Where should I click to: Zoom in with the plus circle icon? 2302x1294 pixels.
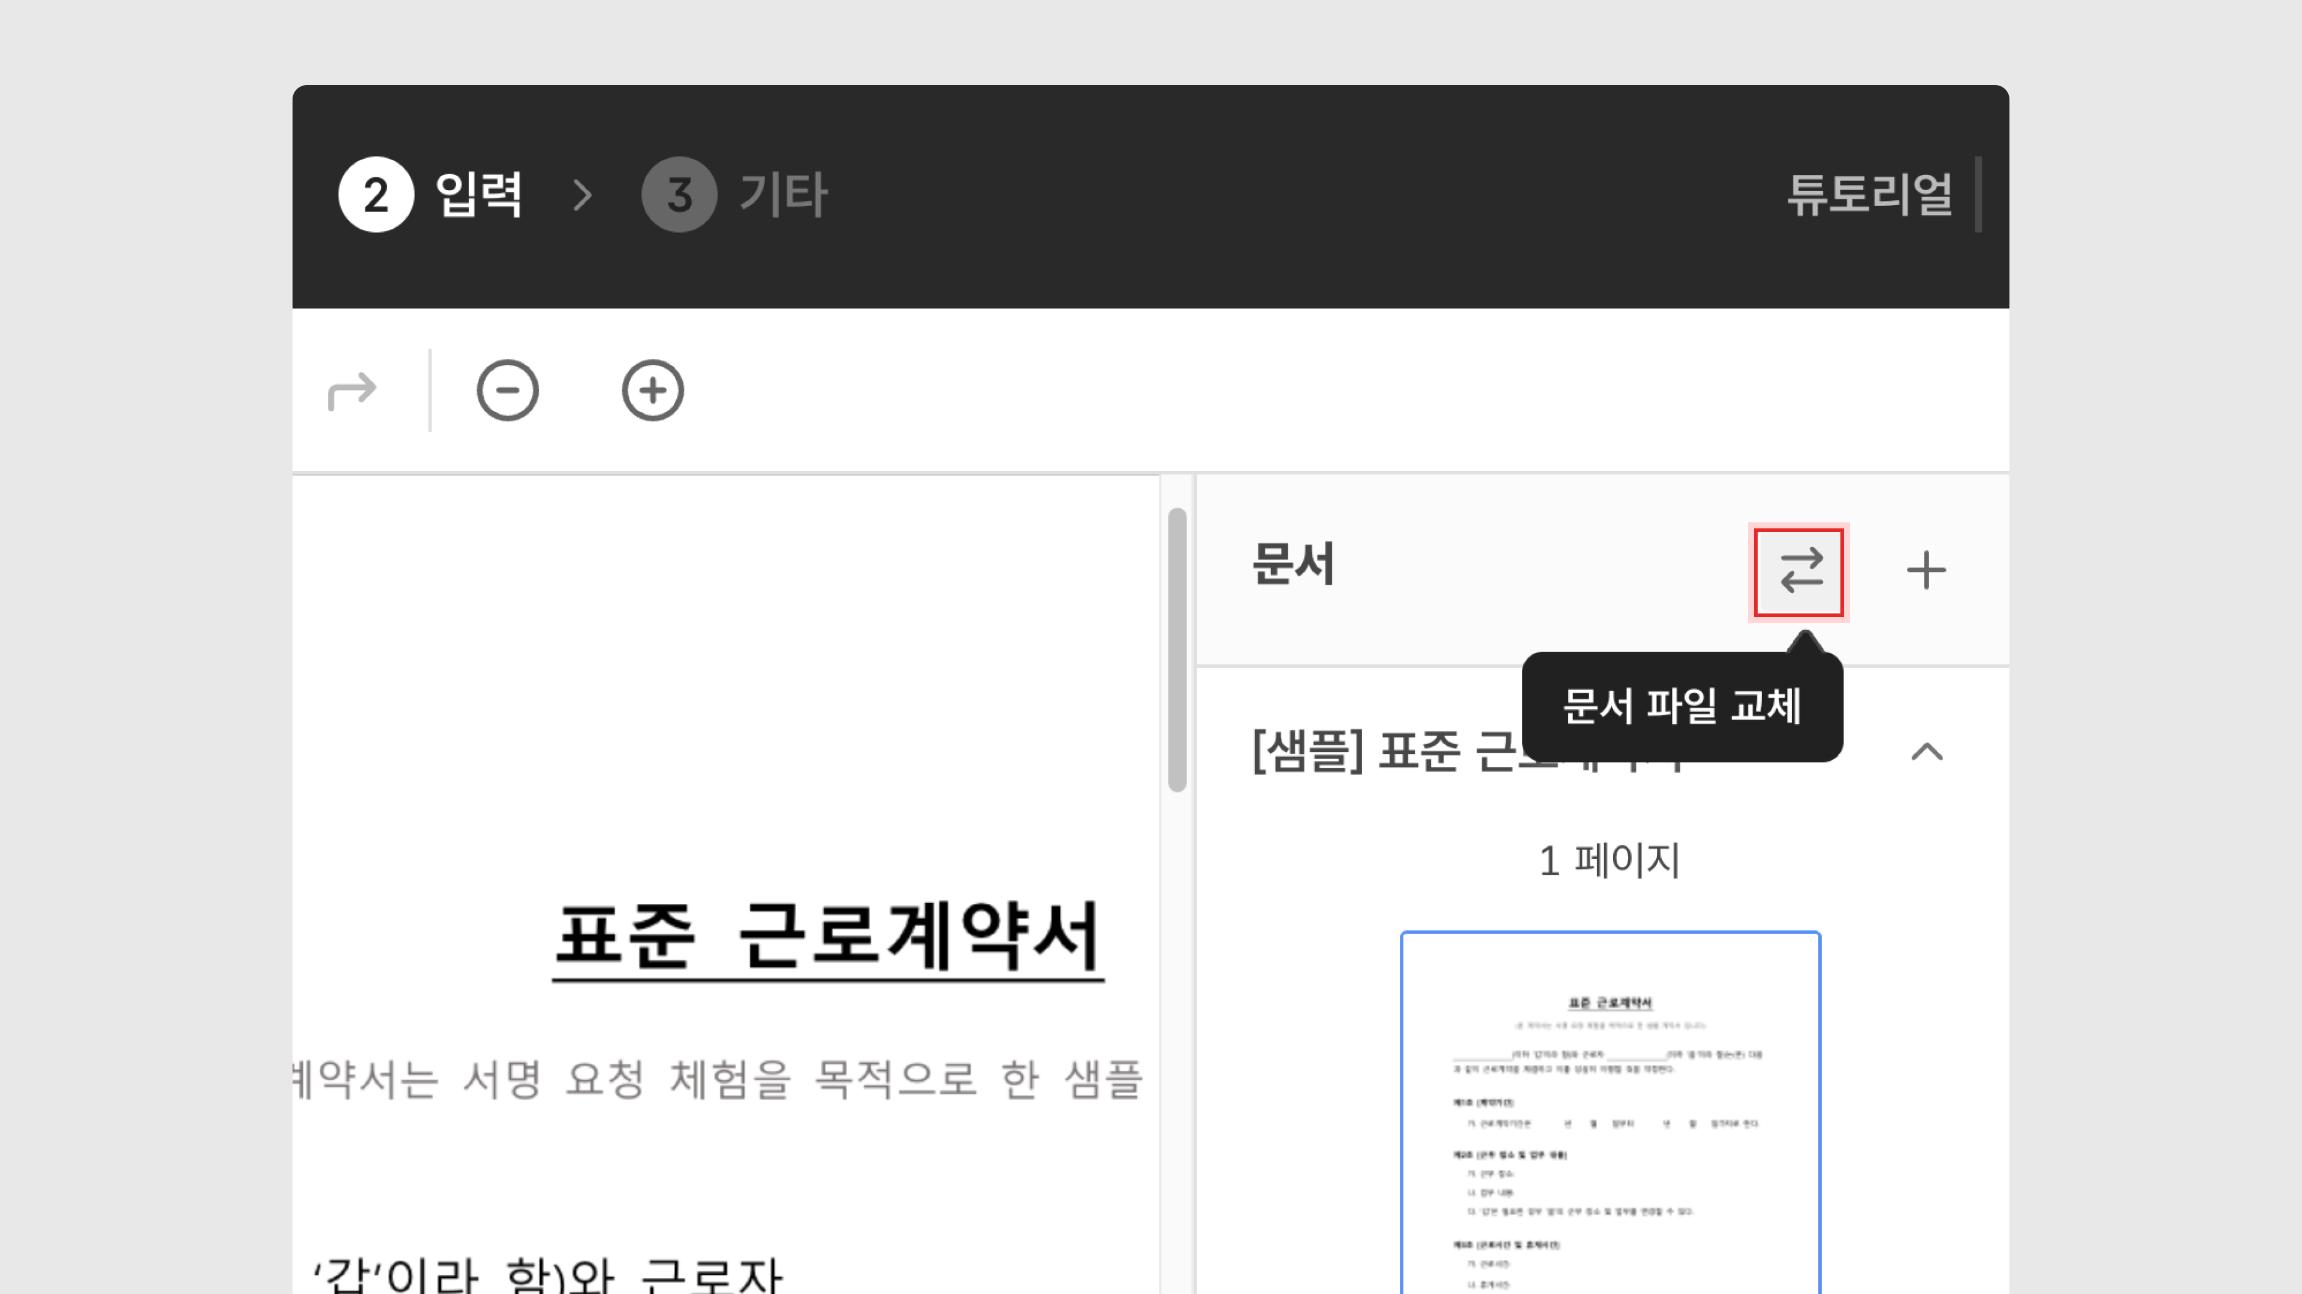point(652,390)
